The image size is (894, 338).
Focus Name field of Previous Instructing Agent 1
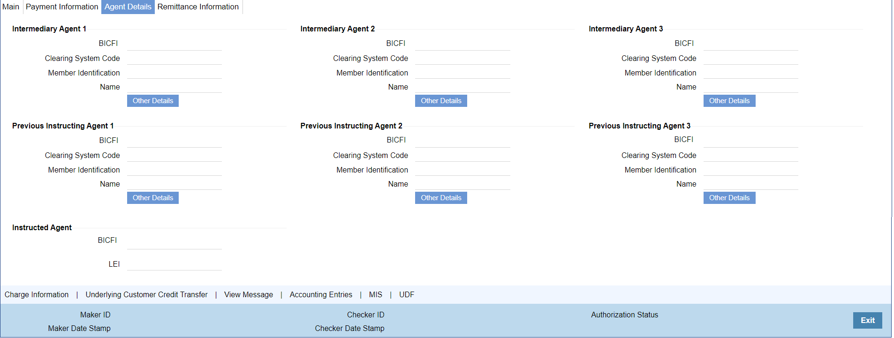coord(174,184)
